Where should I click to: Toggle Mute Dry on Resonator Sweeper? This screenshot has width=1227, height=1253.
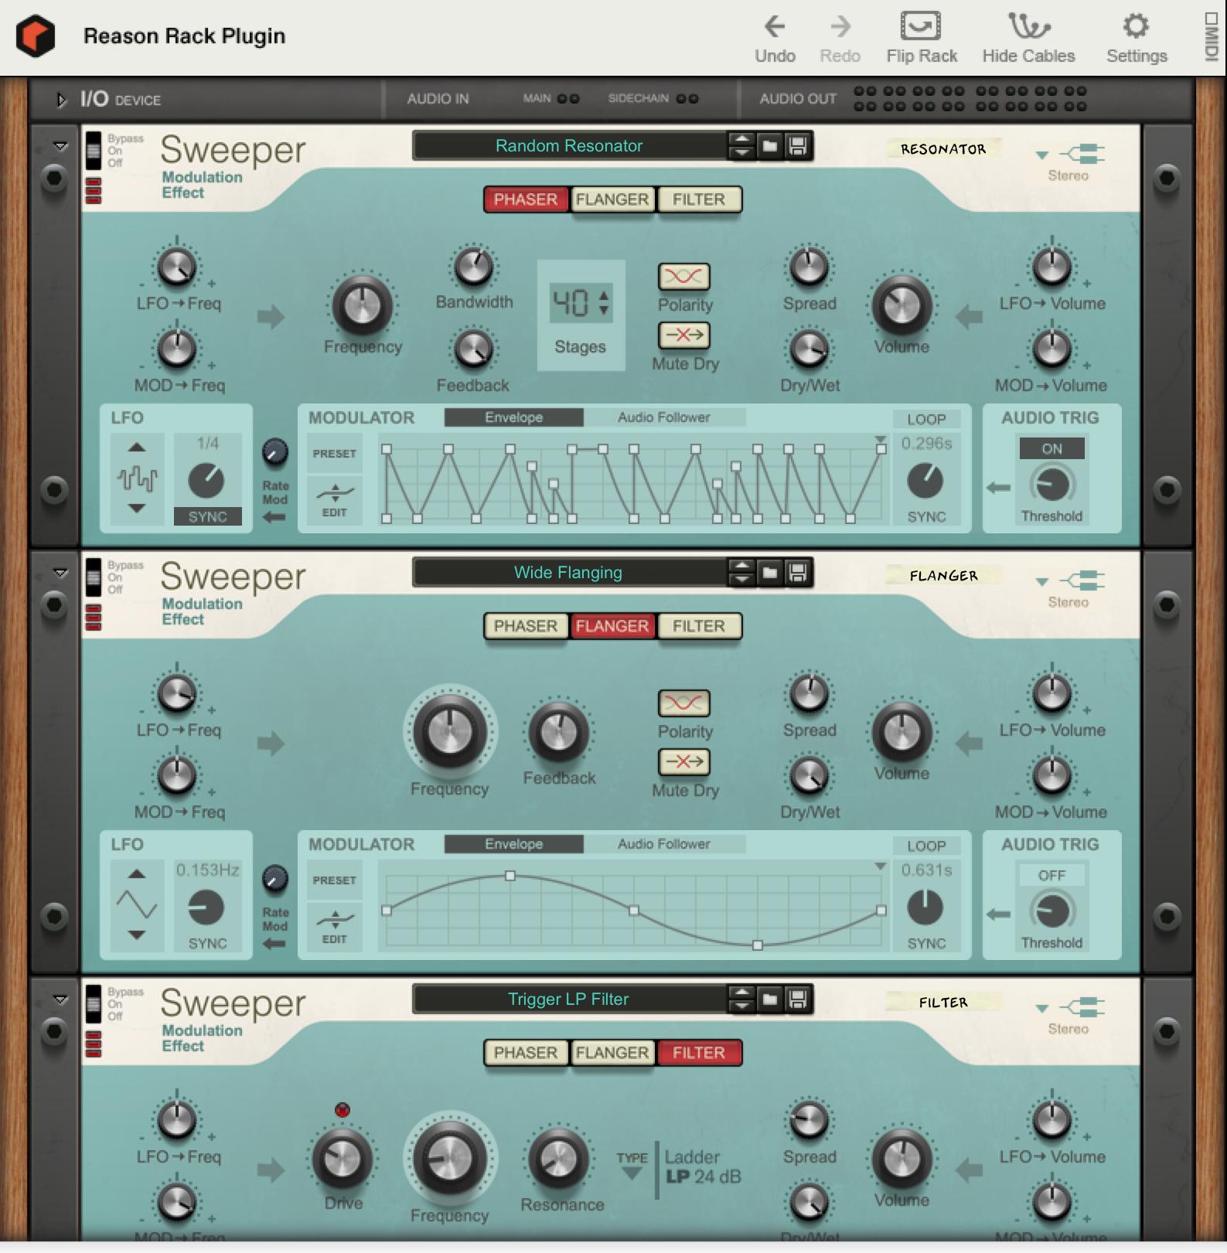[x=684, y=335]
